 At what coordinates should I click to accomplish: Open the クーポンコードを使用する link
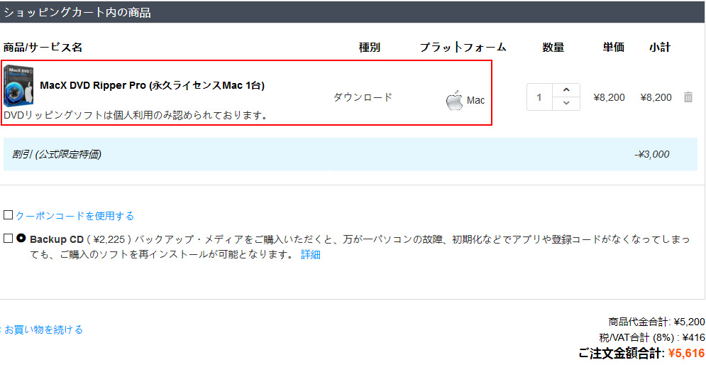coord(75,216)
